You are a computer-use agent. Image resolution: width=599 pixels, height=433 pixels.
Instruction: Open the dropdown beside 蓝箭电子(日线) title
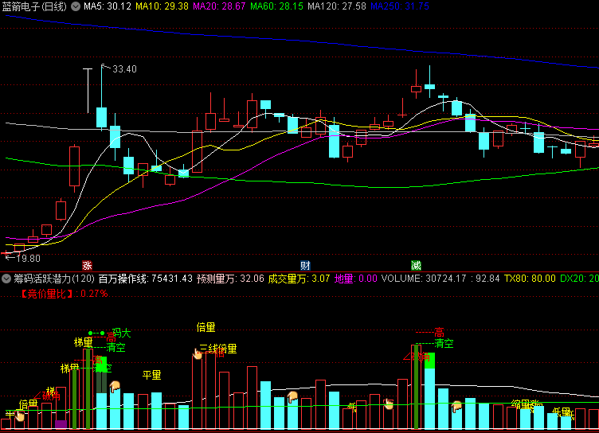click(x=76, y=6)
